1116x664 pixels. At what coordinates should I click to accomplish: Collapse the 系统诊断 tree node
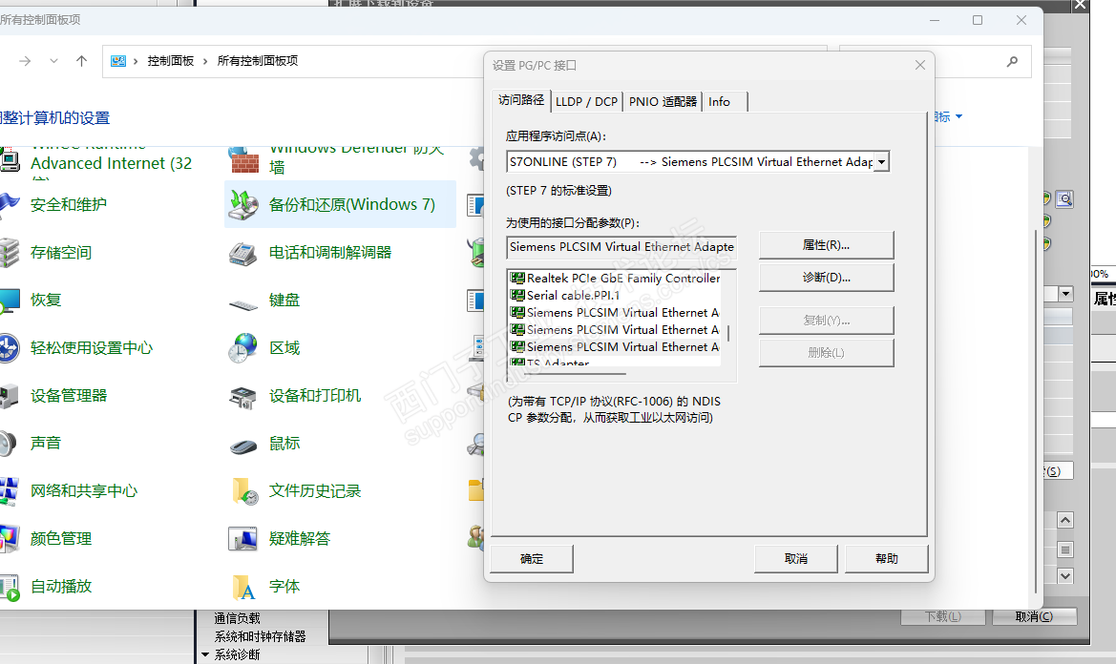click(205, 654)
